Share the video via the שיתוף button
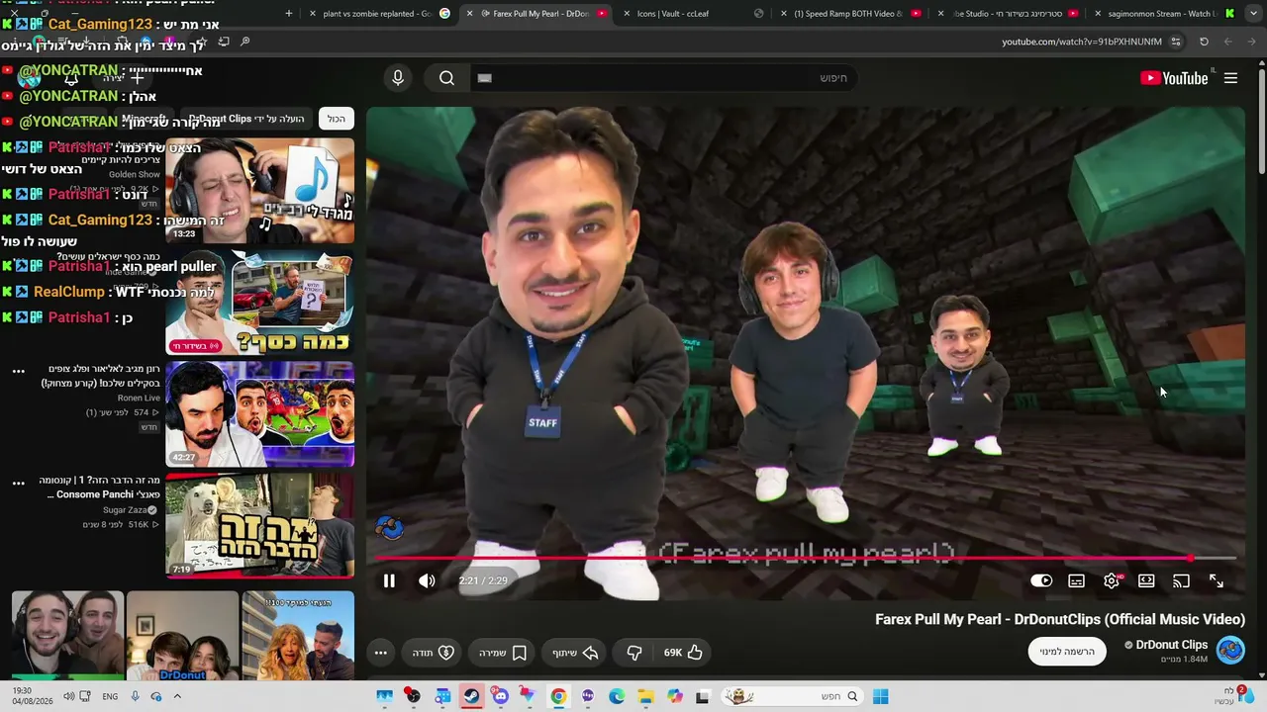 [575, 653]
